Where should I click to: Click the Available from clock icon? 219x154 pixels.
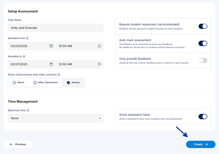point(99,46)
